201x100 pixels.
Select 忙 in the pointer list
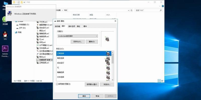84,67
